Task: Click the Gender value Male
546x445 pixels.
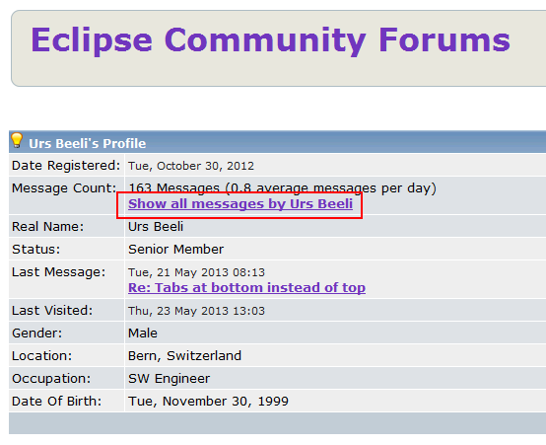Action: (143, 334)
